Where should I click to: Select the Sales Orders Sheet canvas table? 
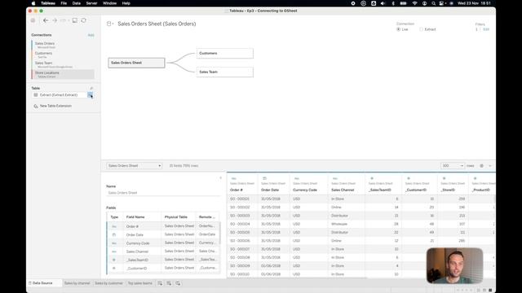pos(136,63)
